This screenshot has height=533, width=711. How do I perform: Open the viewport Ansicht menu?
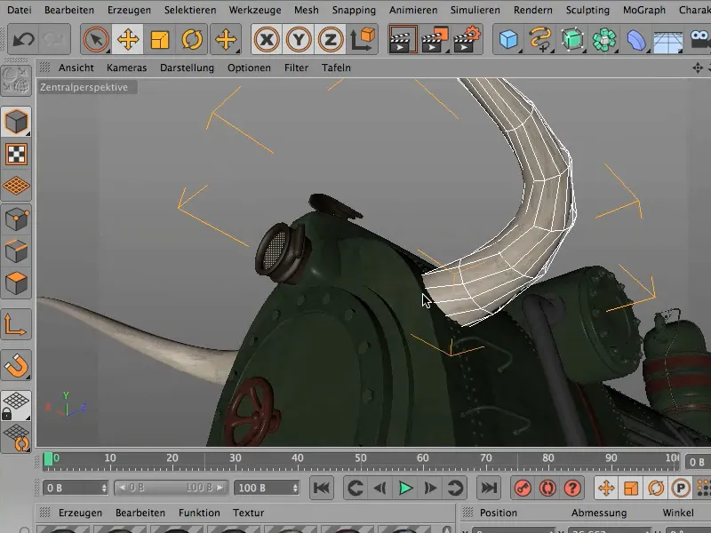pyautogui.click(x=76, y=68)
